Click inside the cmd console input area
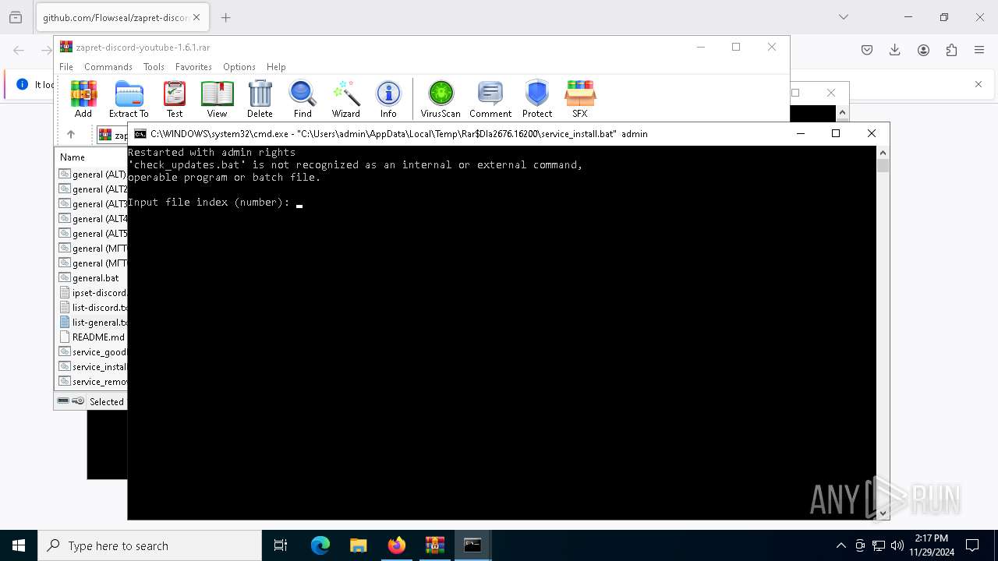The image size is (998, 561). pos(502,332)
